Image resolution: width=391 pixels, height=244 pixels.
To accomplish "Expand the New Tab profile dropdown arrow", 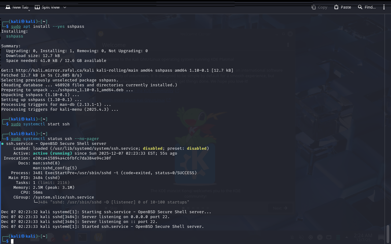I will click(x=29, y=10).
